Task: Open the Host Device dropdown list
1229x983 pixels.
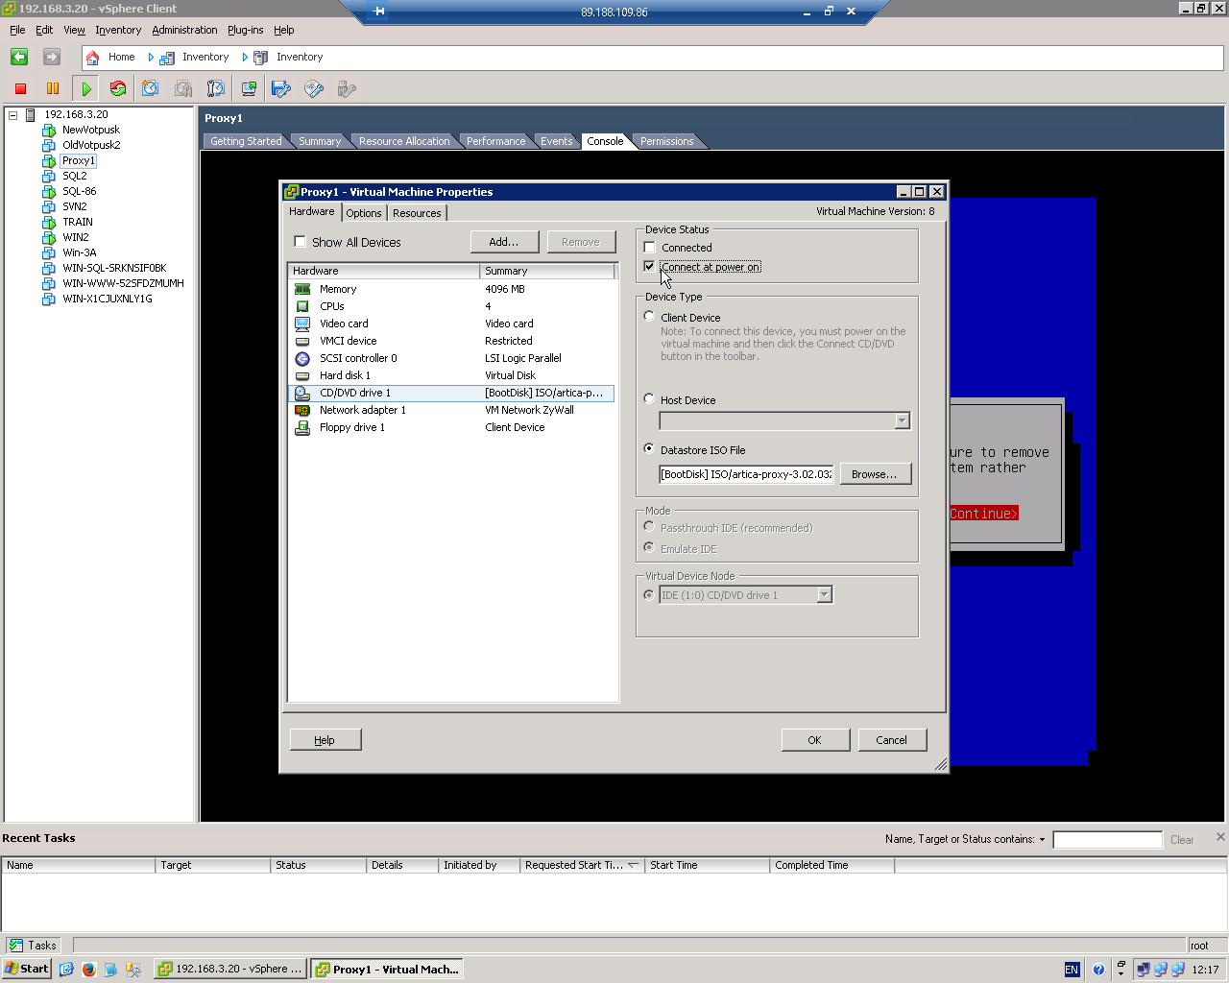Action: (x=902, y=420)
